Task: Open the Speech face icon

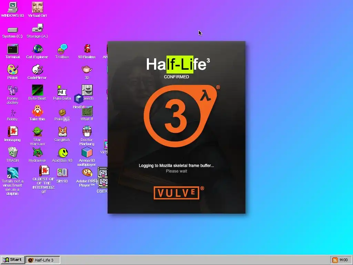Action: tap(87, 90)
